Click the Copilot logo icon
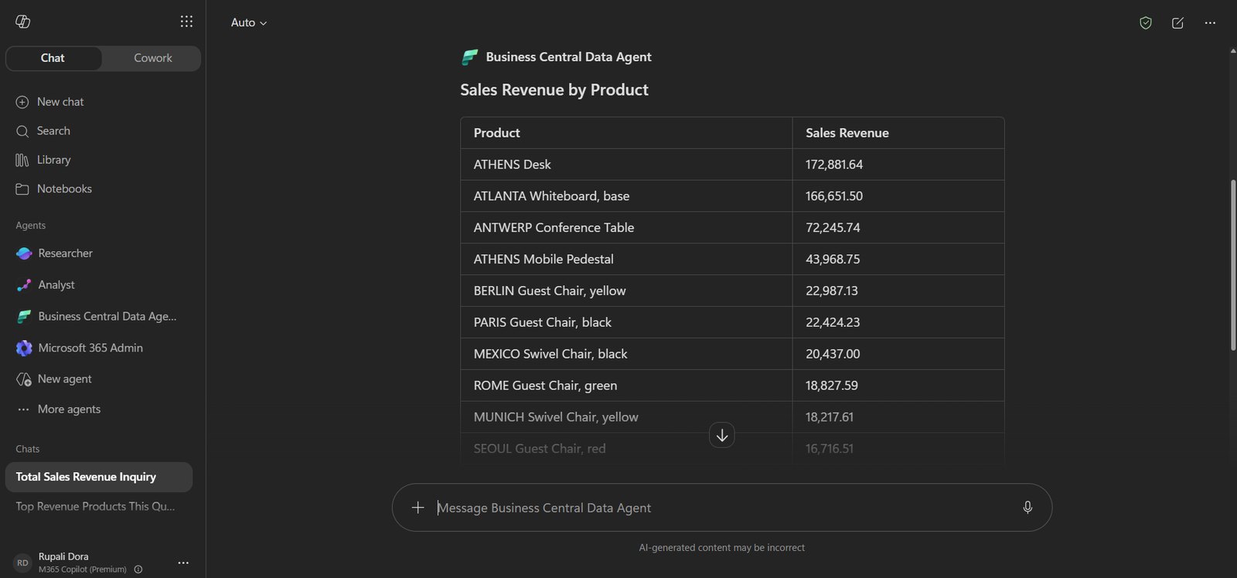 23,22
